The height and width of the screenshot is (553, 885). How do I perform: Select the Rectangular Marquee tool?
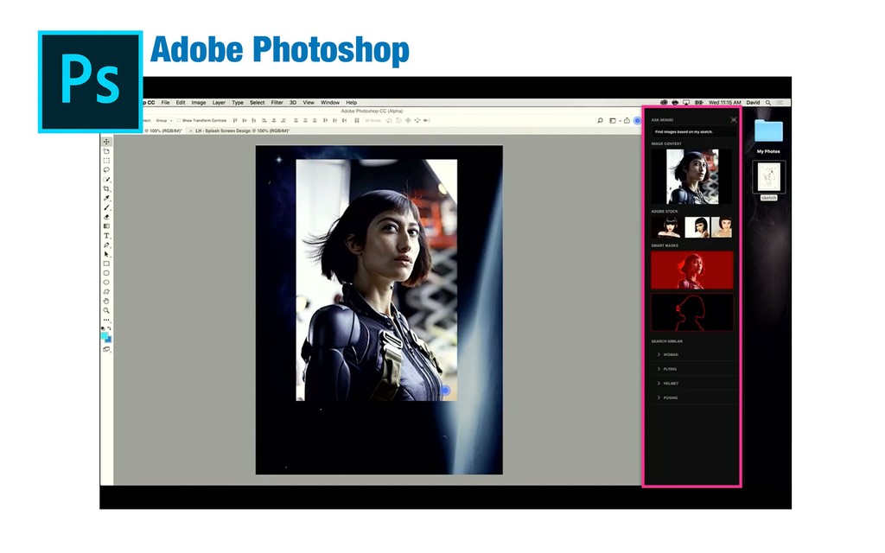coord(106,161)
